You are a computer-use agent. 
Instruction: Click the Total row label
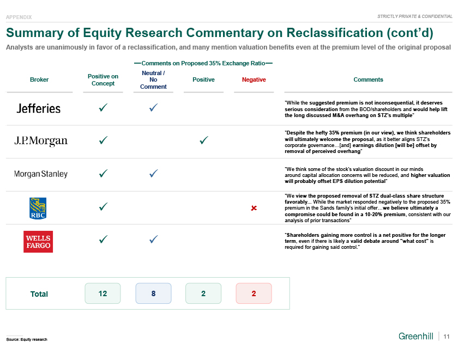[x=39, y=294]
